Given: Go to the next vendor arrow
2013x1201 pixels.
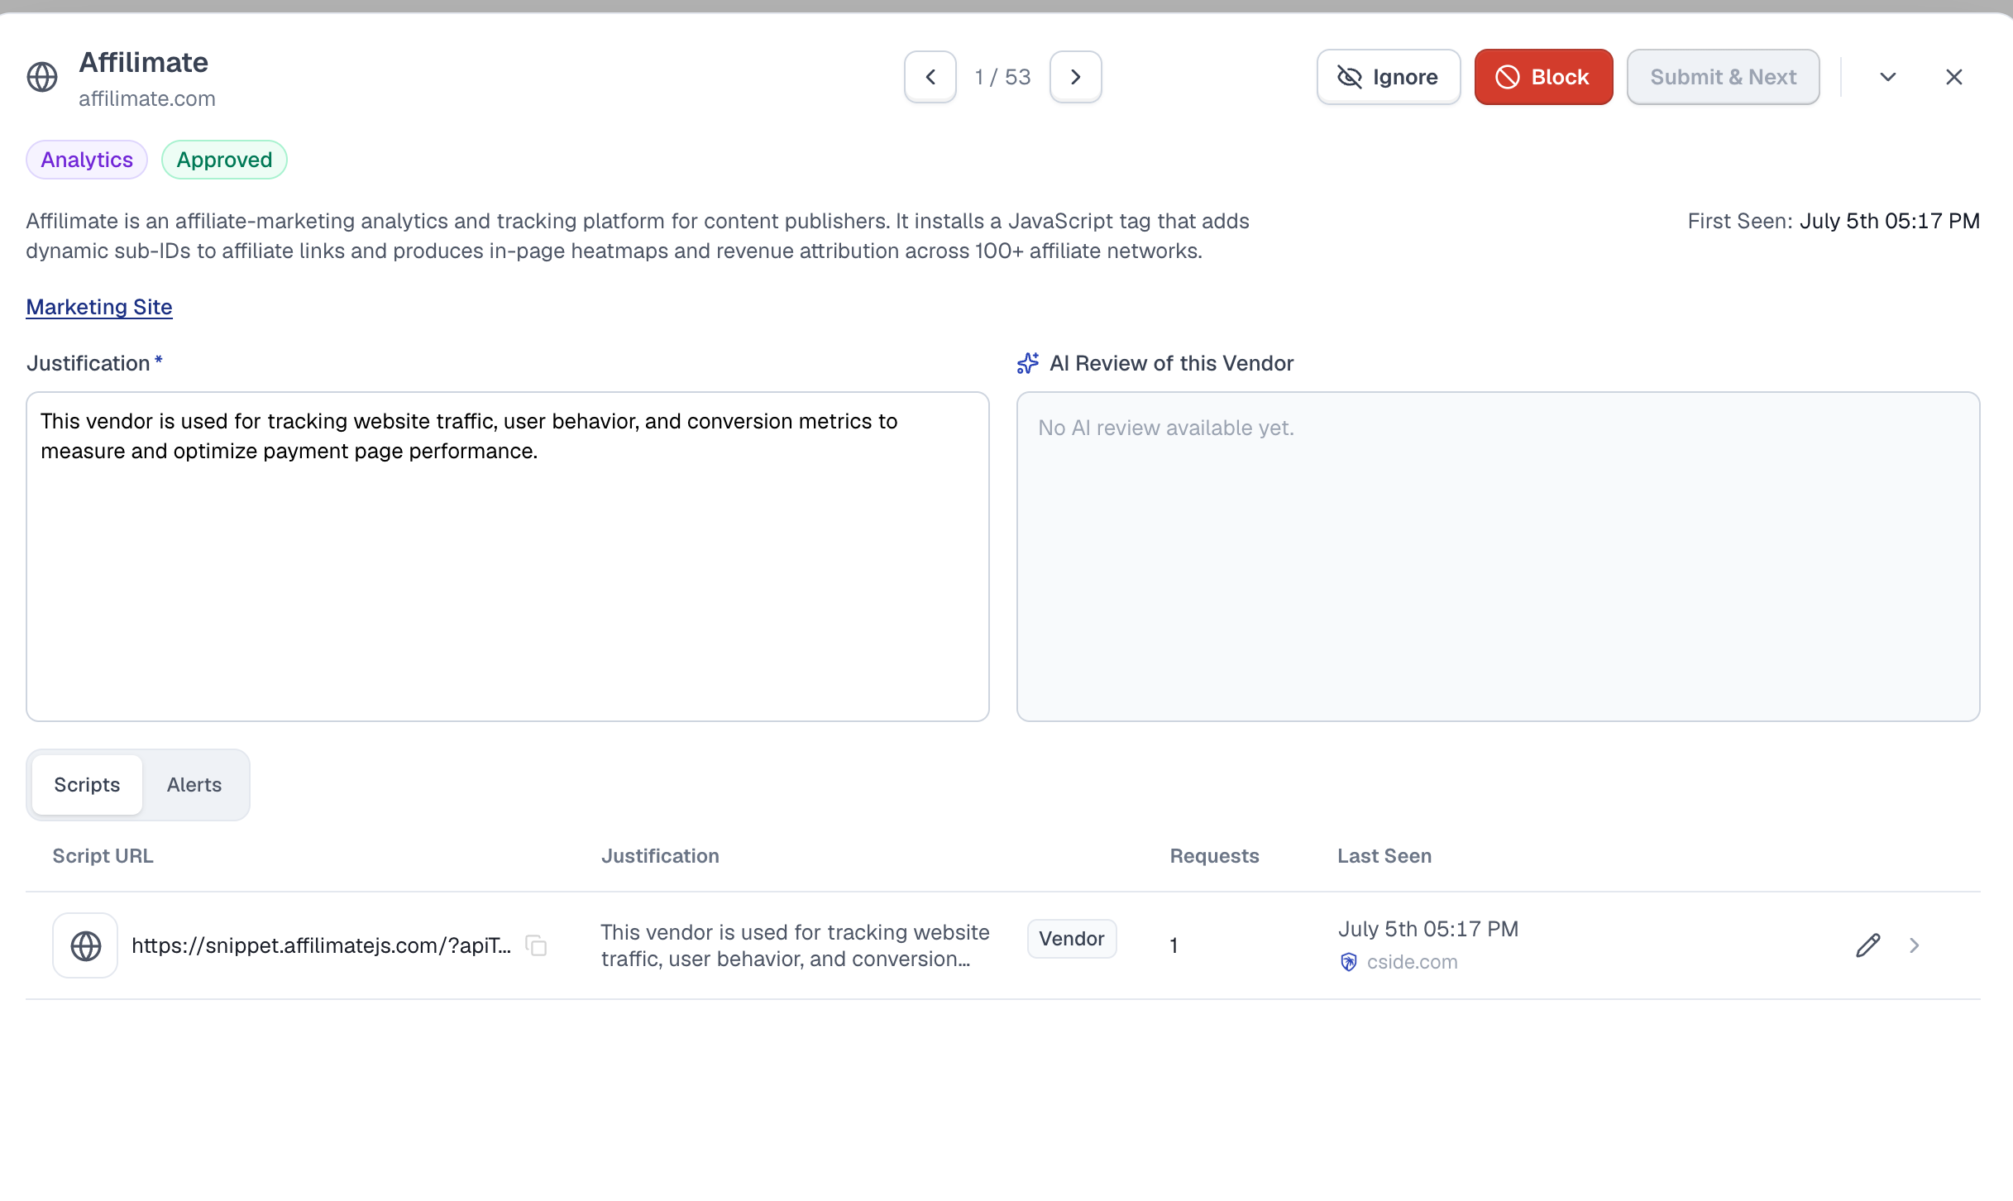Looking at the screenshot, I should (1076, 77).
